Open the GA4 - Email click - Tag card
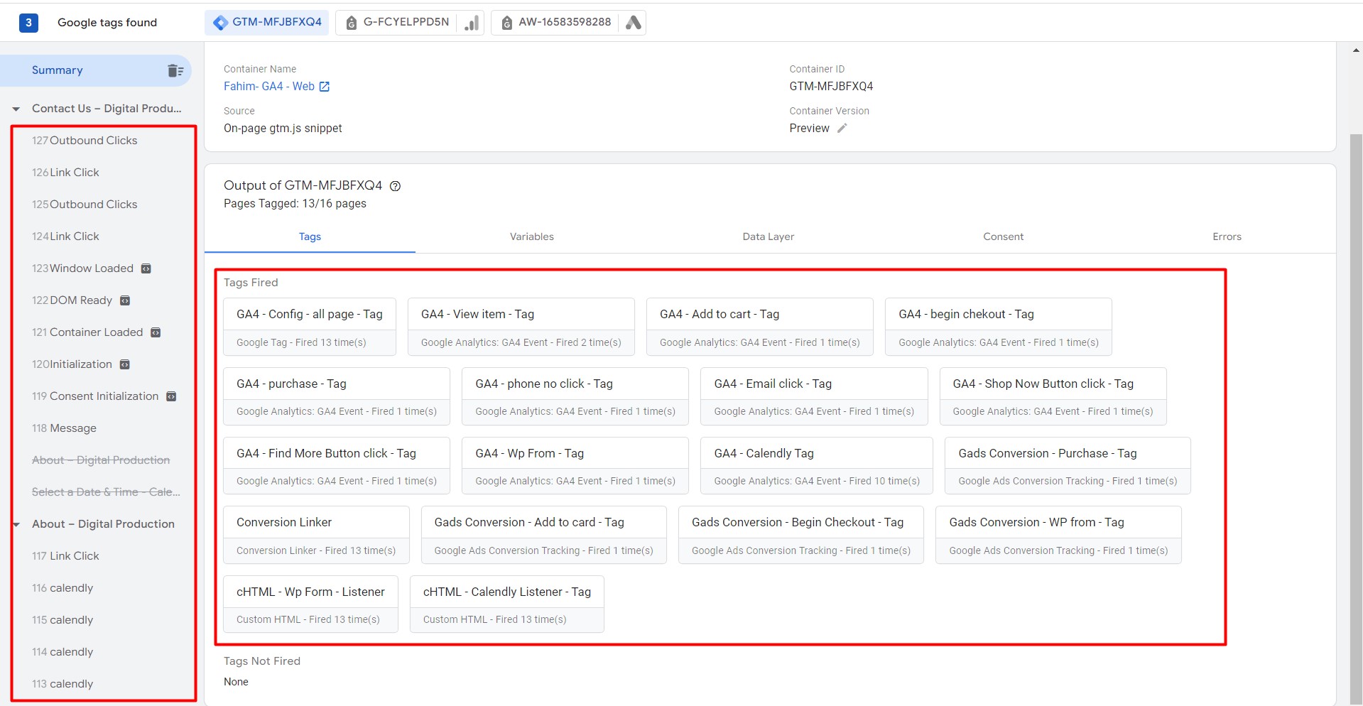This screenshot has width=1363, height=706. 814,396
